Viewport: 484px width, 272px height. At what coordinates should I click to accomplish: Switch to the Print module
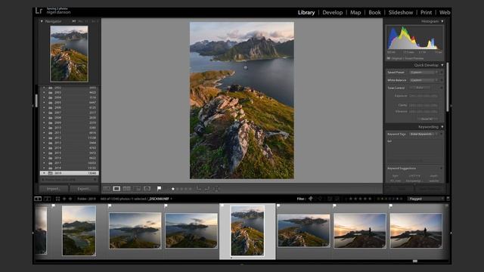pyautogui.click(x=426, y=13)
